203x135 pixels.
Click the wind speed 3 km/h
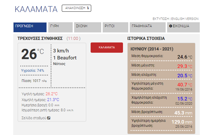(61, 51)
